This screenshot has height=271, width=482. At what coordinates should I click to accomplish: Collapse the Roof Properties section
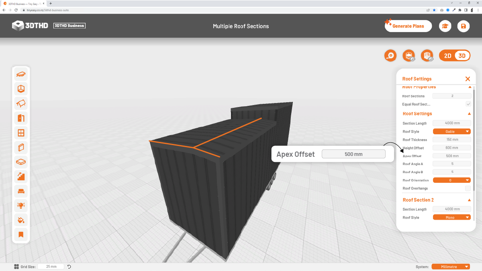(x=470, y=87)
